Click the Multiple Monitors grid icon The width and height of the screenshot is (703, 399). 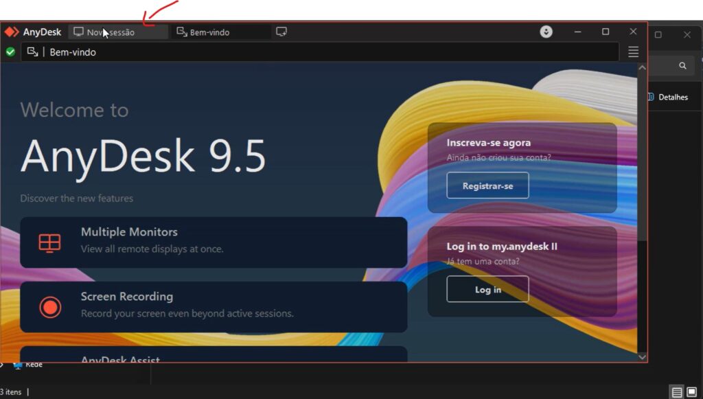tap(49, 243)
